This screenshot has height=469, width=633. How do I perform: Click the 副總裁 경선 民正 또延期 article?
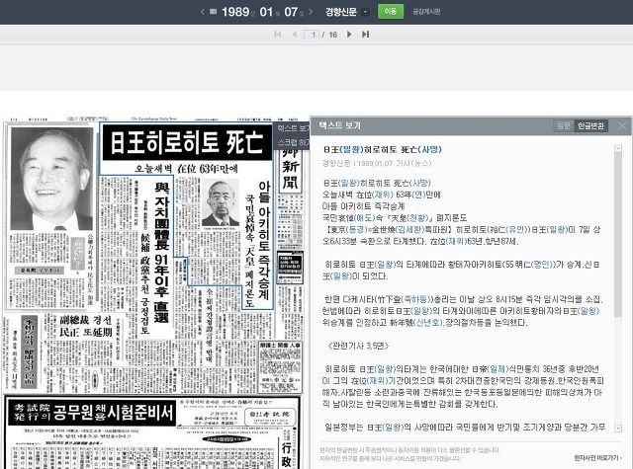86,326
